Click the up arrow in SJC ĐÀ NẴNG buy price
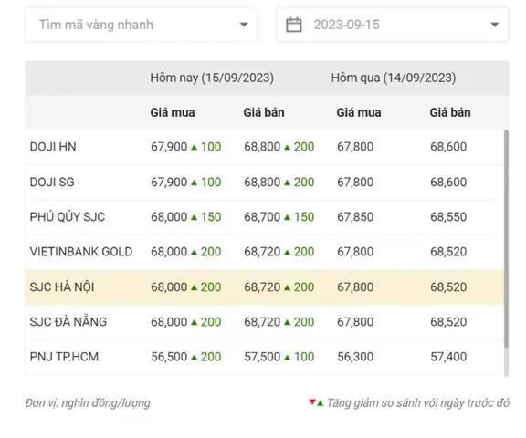This screenshot has height=438, width=526. tap(194, 322)
